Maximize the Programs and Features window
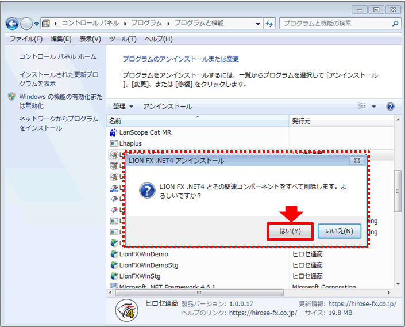 376,10
